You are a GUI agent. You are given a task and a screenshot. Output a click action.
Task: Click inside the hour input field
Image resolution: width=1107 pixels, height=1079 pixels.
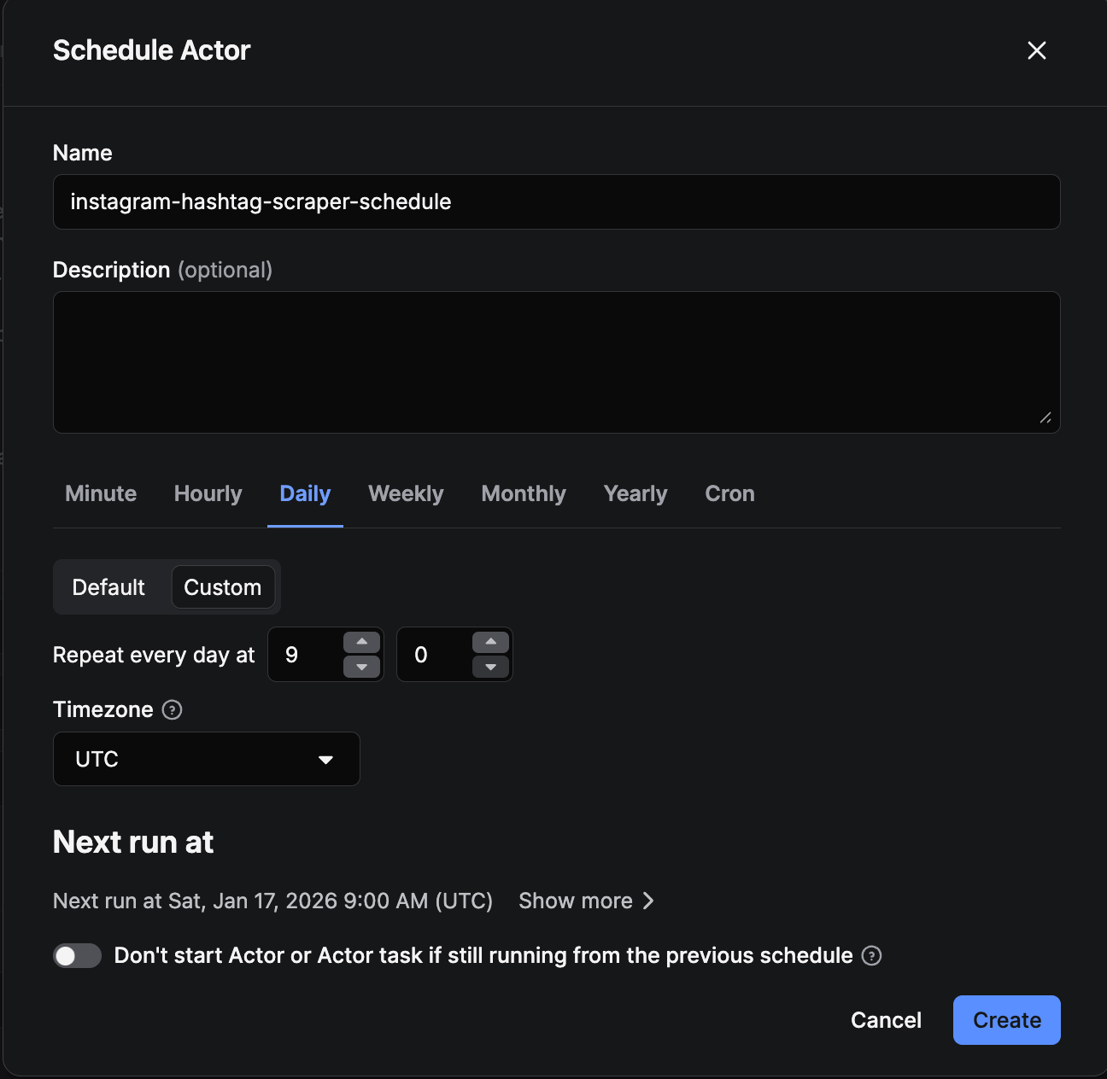click(x=312, y=655)
